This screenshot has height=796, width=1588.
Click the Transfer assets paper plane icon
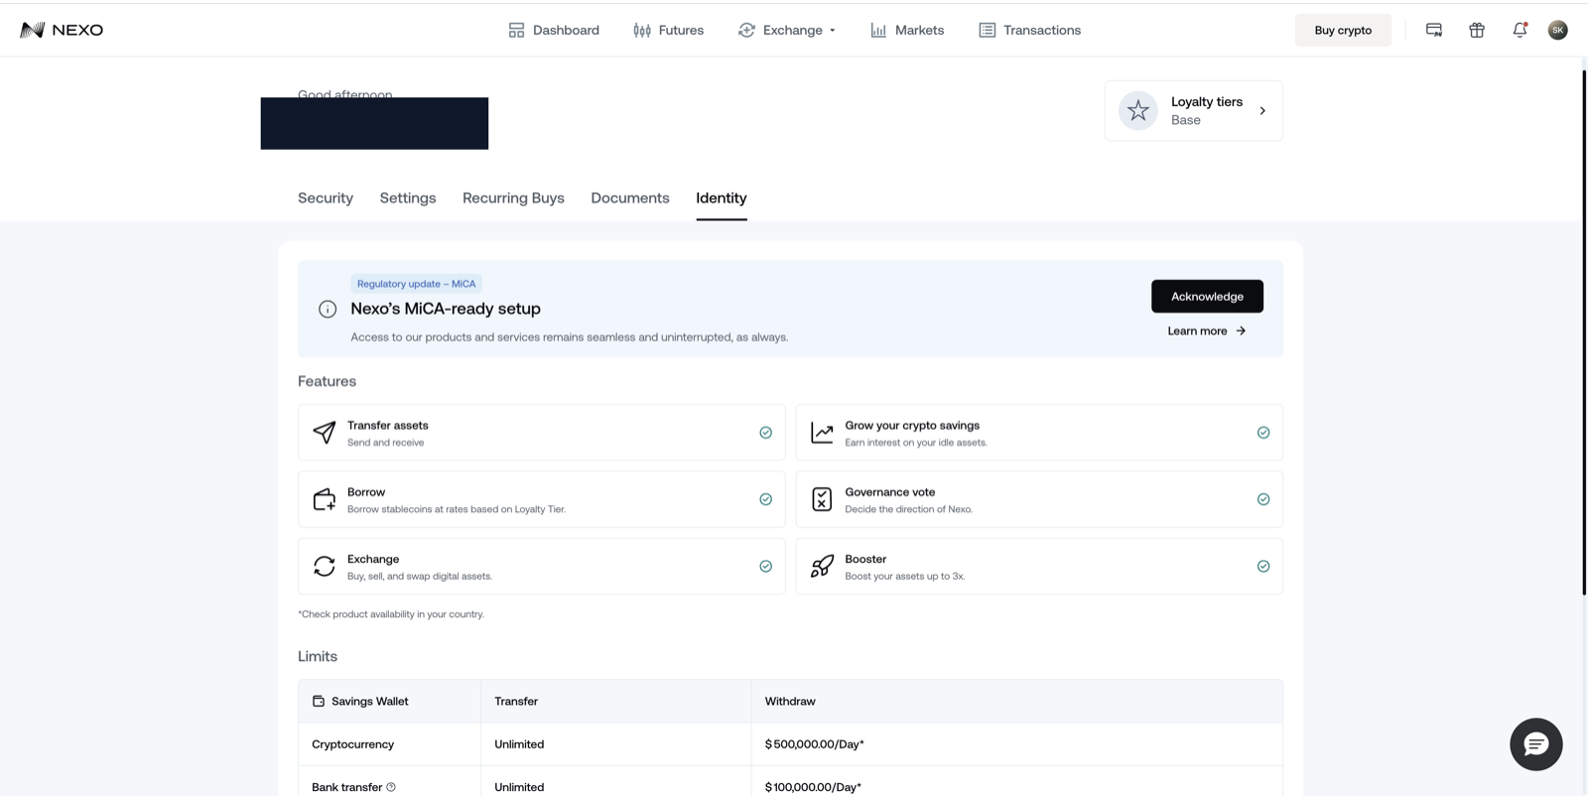click(325, 432)
